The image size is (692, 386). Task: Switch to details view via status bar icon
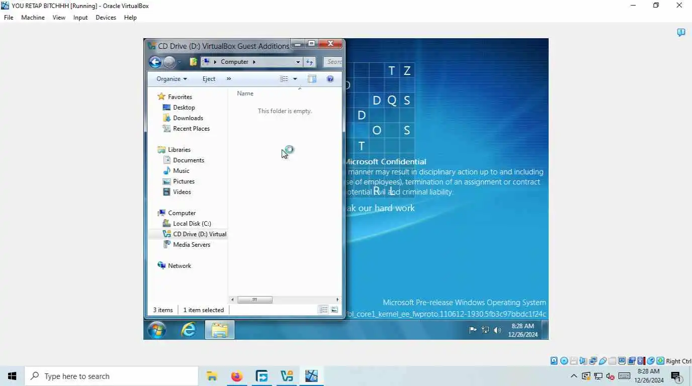[x=323, y=310]
